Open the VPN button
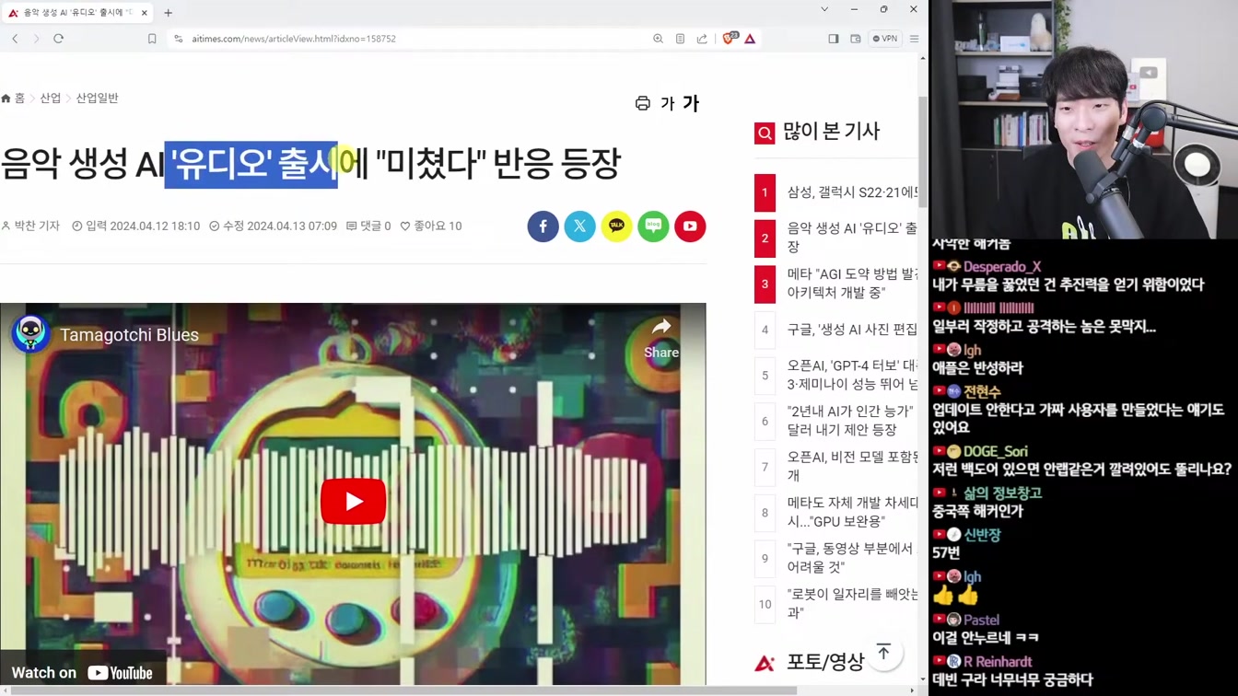 [x=885, y=39]
